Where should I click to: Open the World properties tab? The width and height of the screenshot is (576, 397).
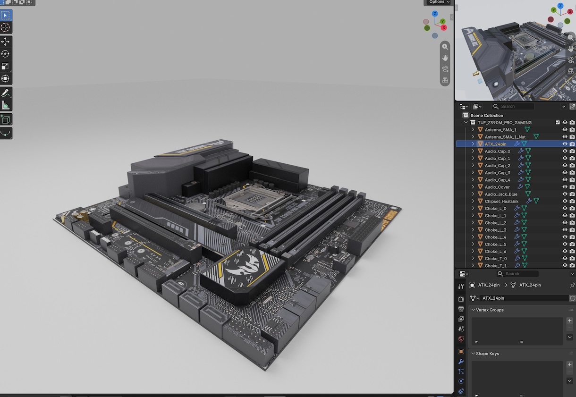pyautogui.click(x=461, y=338)
